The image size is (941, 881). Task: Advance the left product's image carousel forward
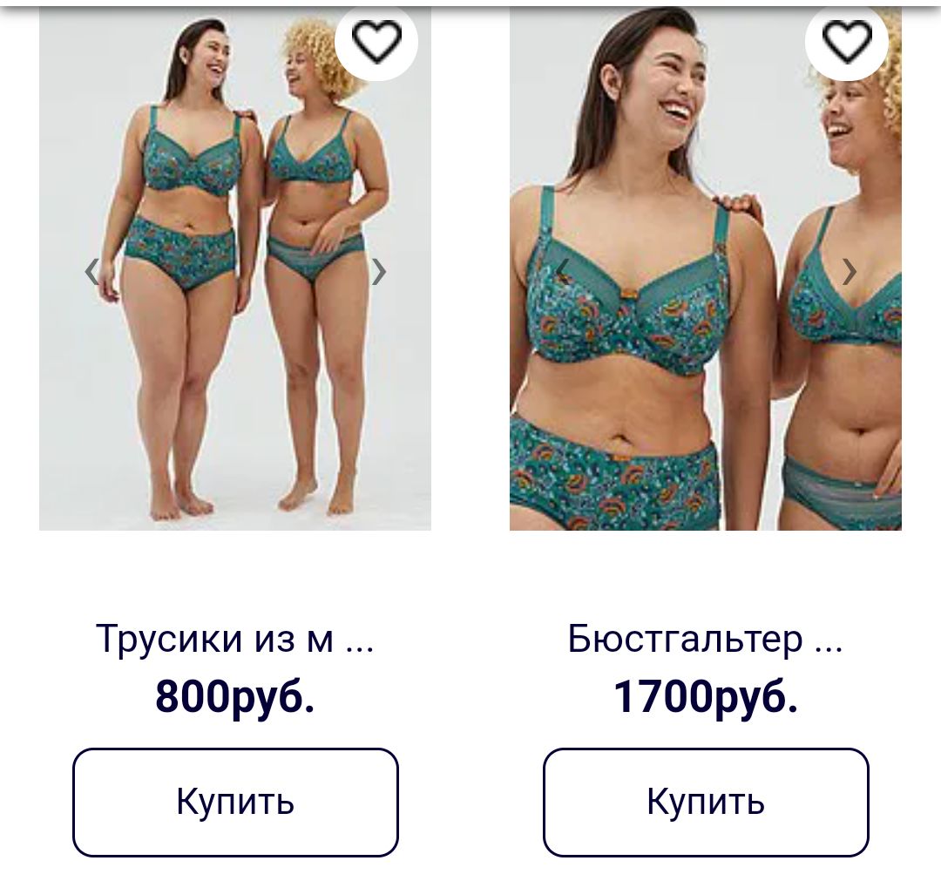pyautogui.click(x=379, y=271)
